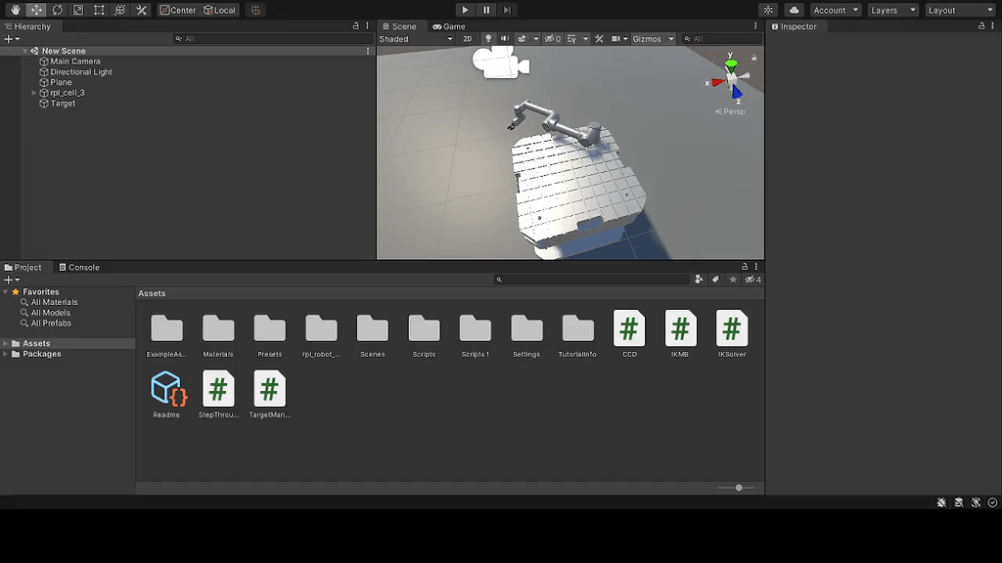The image size is (1002, 563).
Task: Select the Hand tool for panning
Action: point(16,10)
